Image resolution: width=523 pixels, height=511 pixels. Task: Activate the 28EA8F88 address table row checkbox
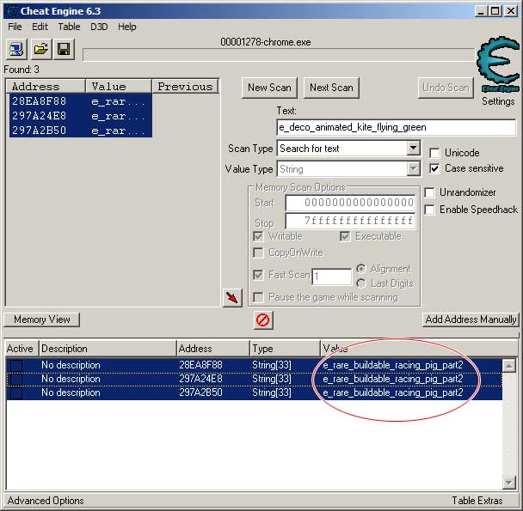[15, 365]
